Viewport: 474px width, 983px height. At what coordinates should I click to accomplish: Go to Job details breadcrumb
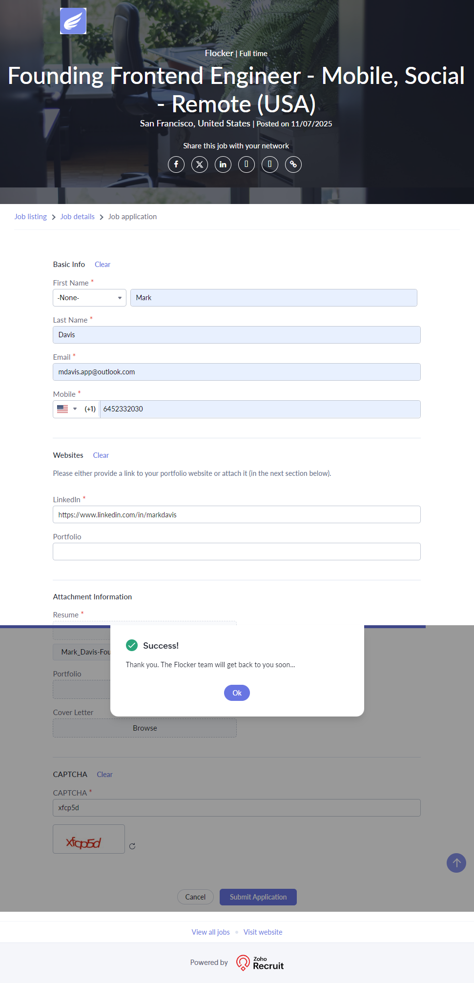pos(77,217)
